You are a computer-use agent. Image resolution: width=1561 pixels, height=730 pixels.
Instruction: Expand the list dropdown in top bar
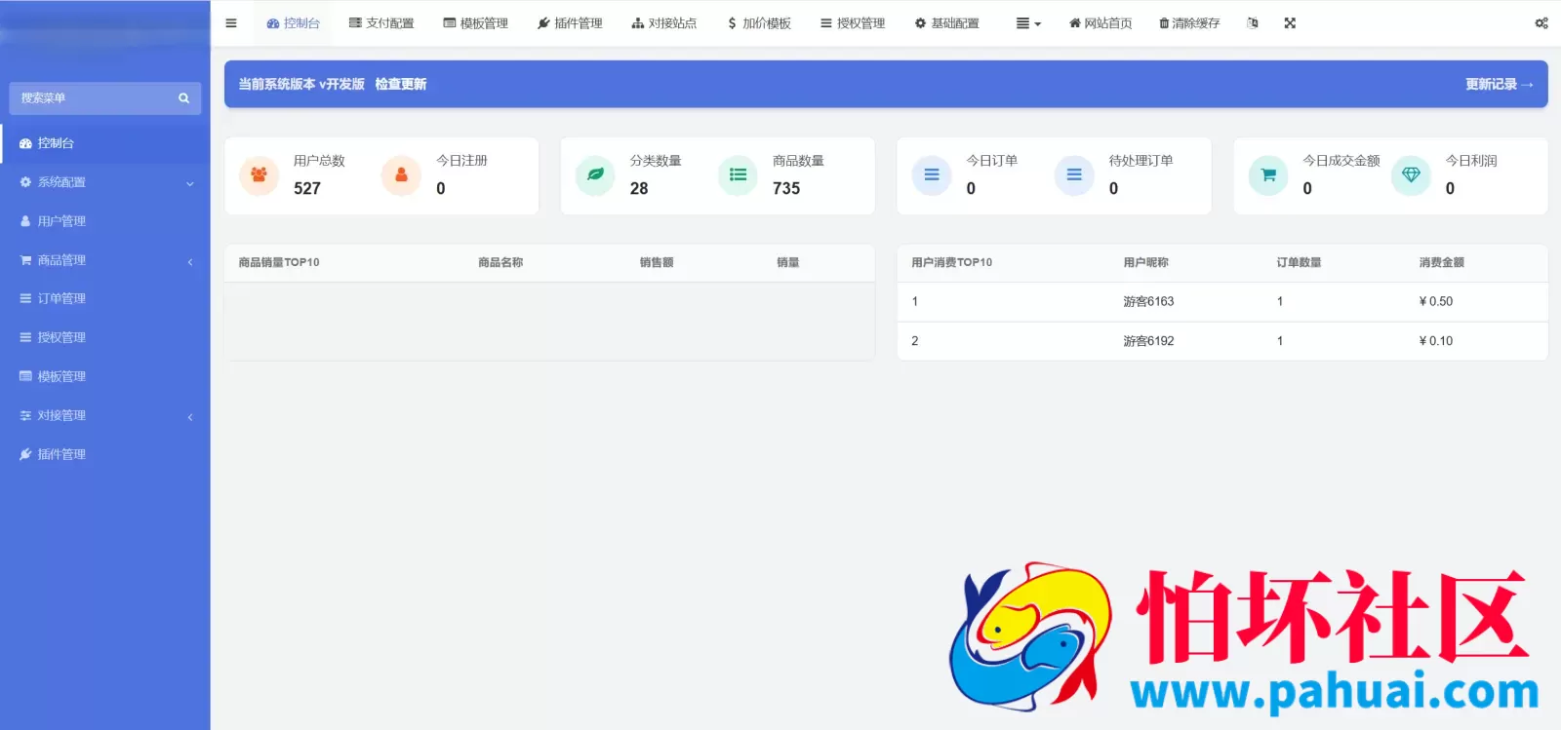click(1028, 23)
